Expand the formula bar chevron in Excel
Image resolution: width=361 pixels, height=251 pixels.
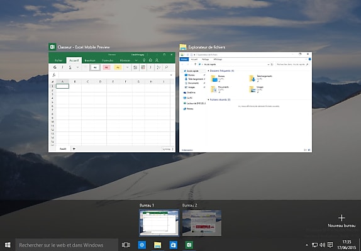171,75
